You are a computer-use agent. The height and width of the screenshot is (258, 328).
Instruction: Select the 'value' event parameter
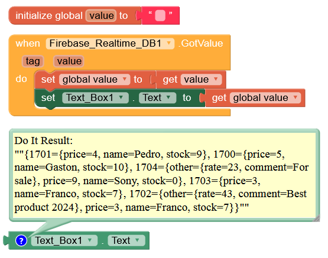pyautogui.click(x=69, y=61)
